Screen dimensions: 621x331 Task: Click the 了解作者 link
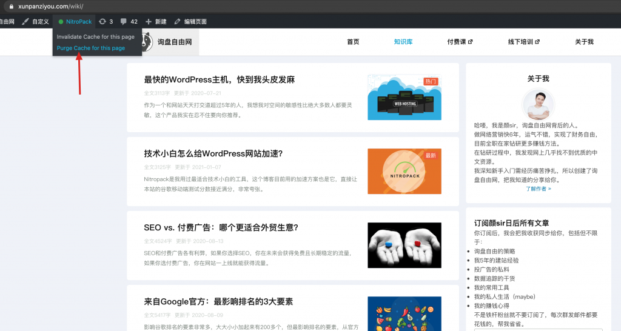539,189
